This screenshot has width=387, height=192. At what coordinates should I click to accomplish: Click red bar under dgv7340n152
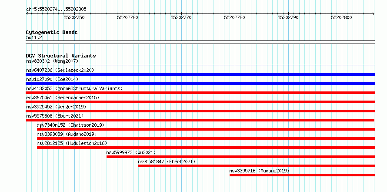pyautogui.click(x=206, y=129)
